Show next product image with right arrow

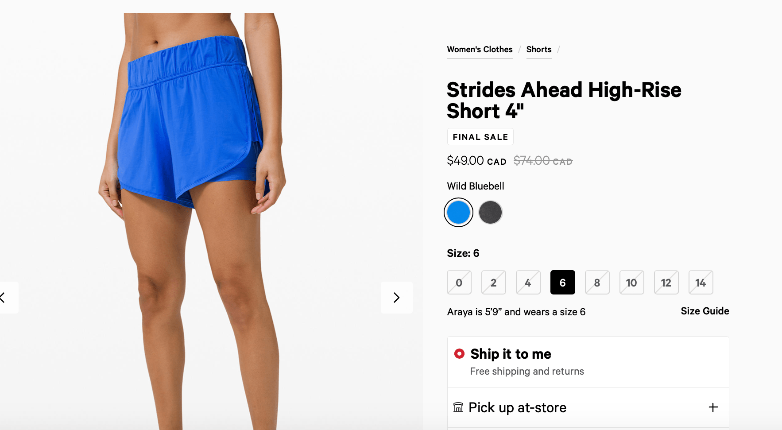tap(397, 298)
